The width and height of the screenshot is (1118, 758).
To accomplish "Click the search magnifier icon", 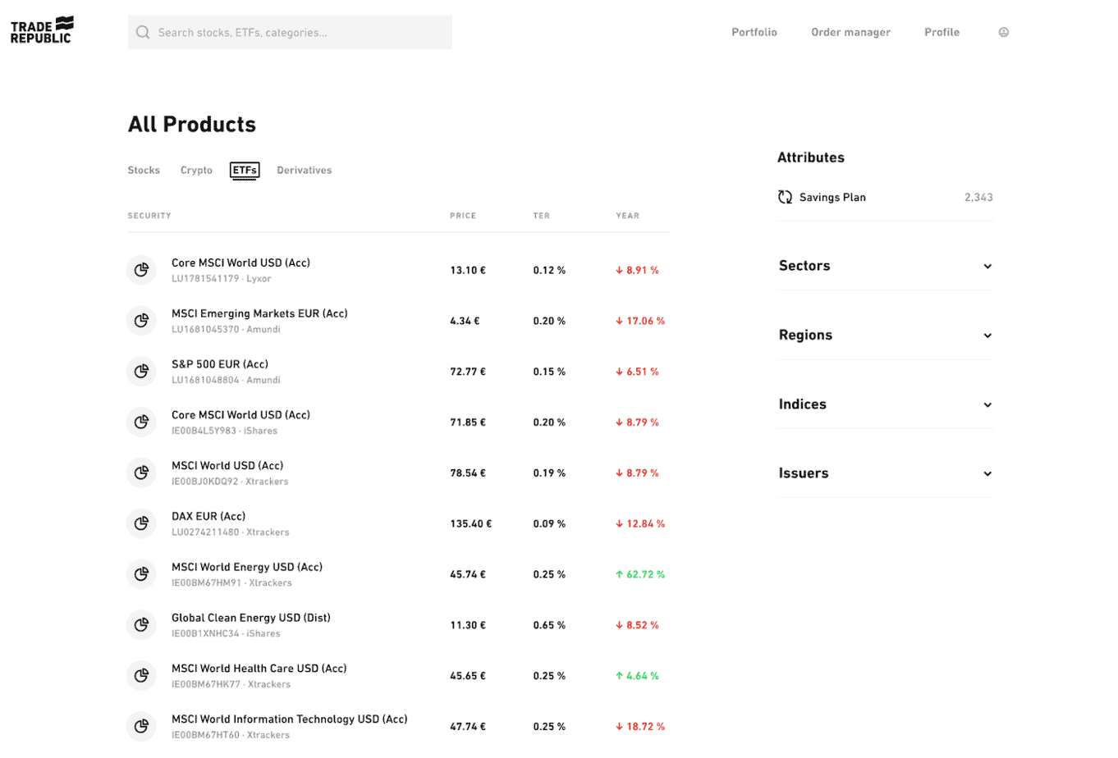I will click(x=143, y=32).
